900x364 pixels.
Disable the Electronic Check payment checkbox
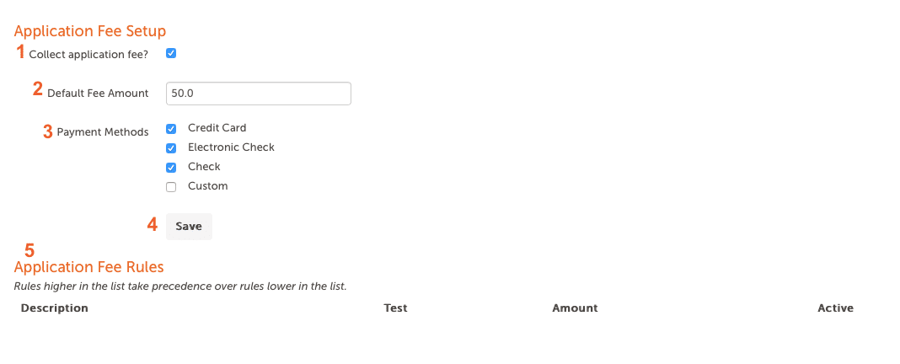point(171,148)
